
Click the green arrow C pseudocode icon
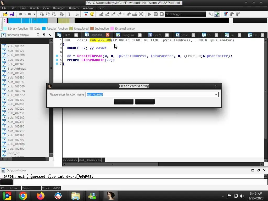pos(217,14)
